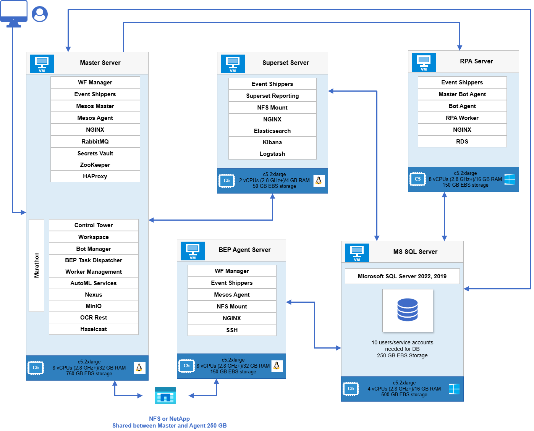Click the Linux penguin icon on Superset Server
The image size is (534, 431).
[x=319, y=181]
